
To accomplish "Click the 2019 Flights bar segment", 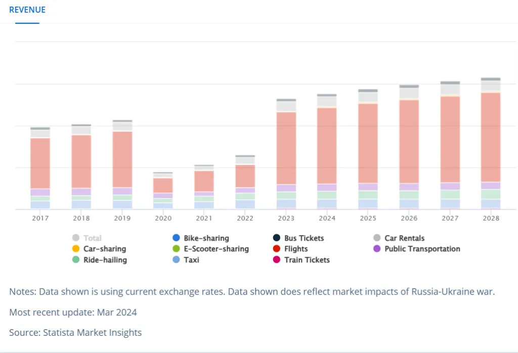I will [x=122, y=159].
